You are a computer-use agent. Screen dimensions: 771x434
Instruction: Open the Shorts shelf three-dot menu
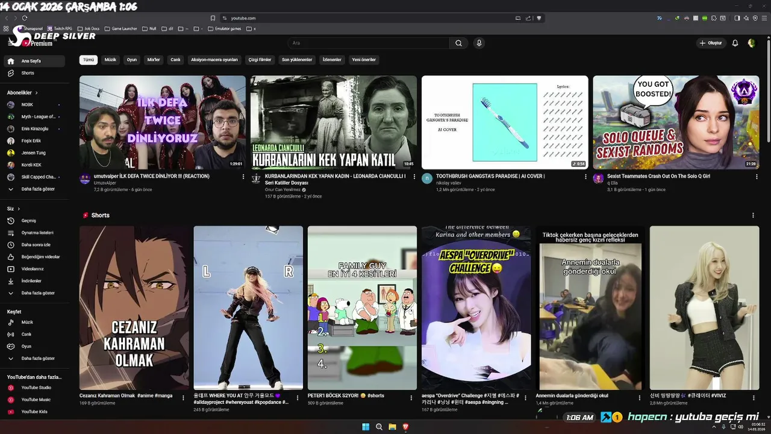coord(753,215)
